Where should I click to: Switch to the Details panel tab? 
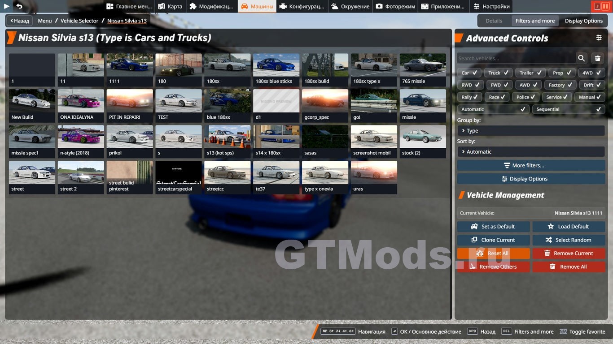[x=494, y=21]
